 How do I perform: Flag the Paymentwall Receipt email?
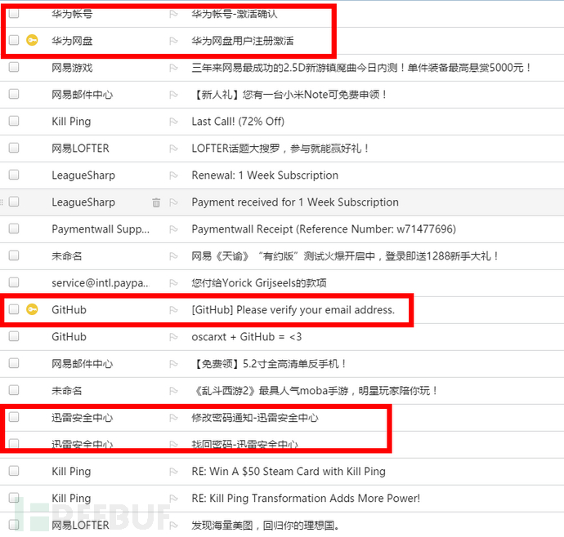pos(173,229)
